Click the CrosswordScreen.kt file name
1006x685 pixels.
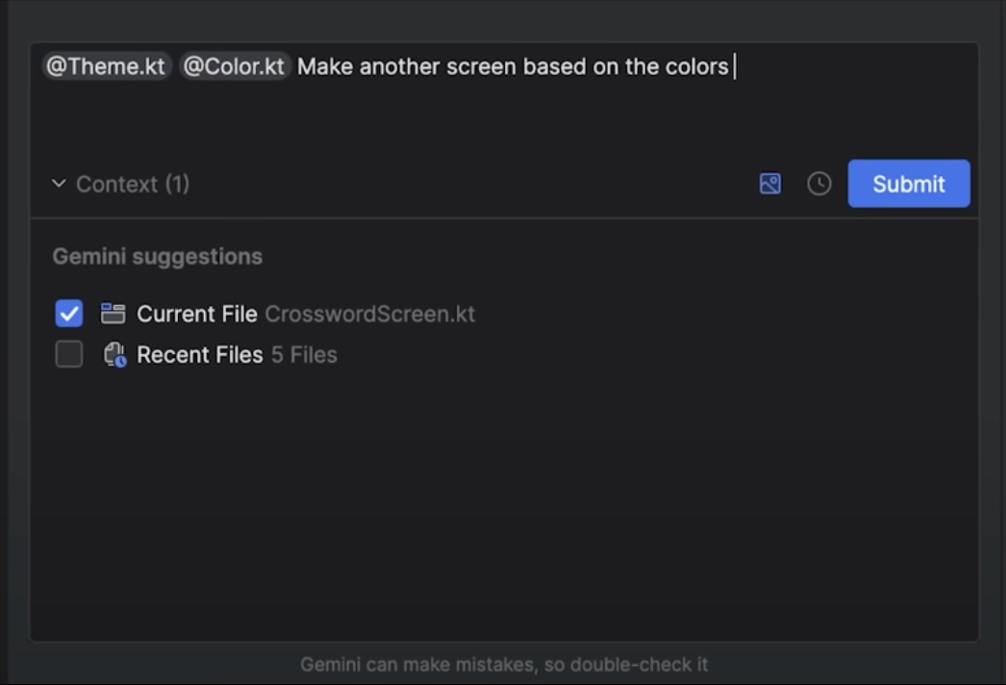coord(370,314)
